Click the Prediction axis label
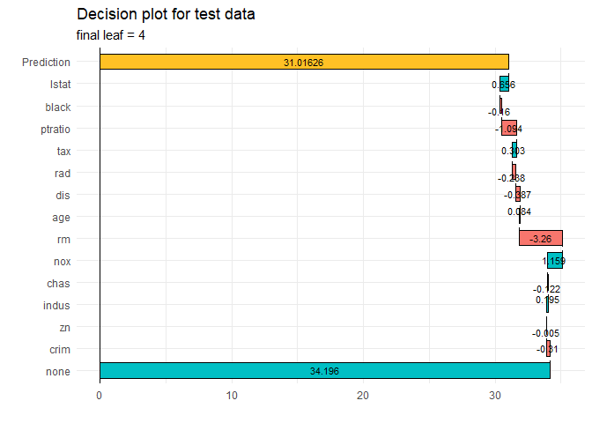This screenshot has height=423, width=592. click(46, 63)
